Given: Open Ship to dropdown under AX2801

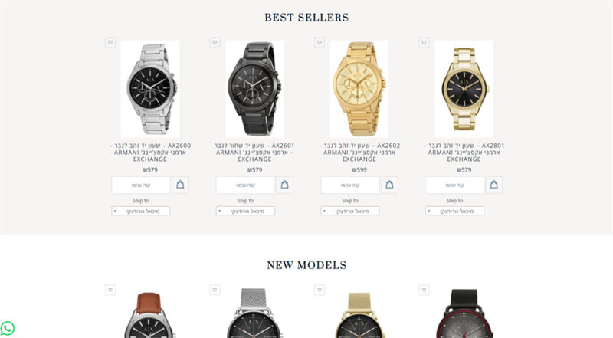Looking at the screenshot, I should pyautogui.click(x=454, y=211).
